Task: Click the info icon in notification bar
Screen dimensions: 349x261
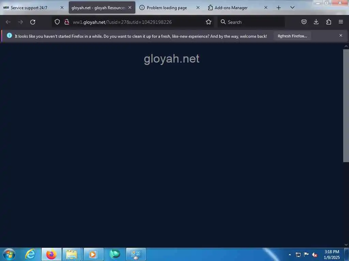Action: (9, 35)
